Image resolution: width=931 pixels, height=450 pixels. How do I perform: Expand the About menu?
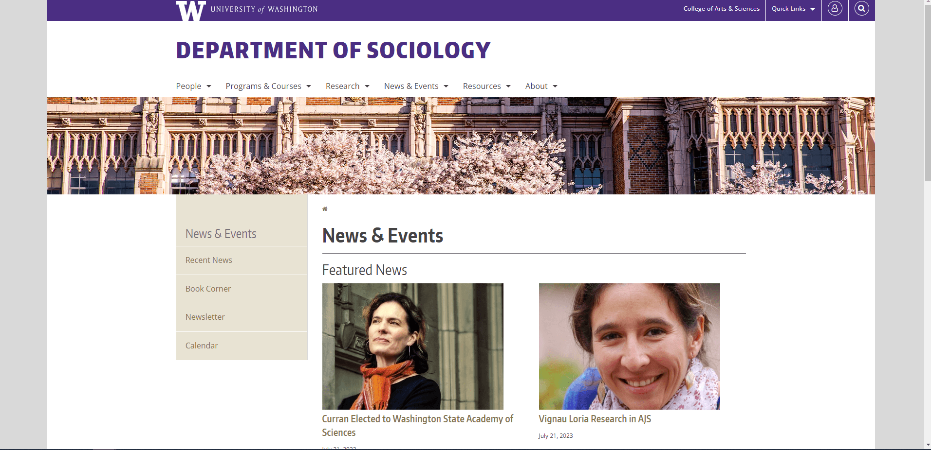pyautogui.click(x=541, y=86)
